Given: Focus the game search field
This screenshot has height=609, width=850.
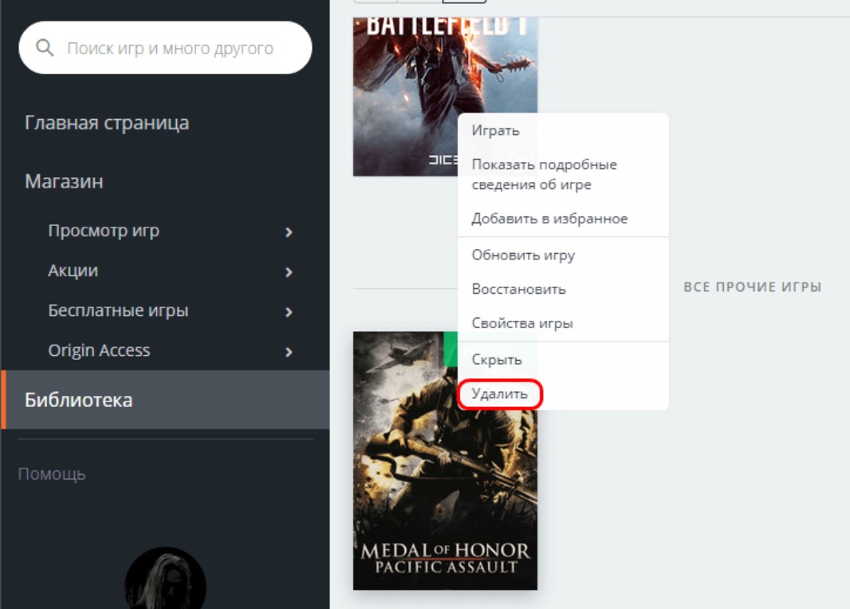Looking at the screenshot, I should click(x=165, y=48).
